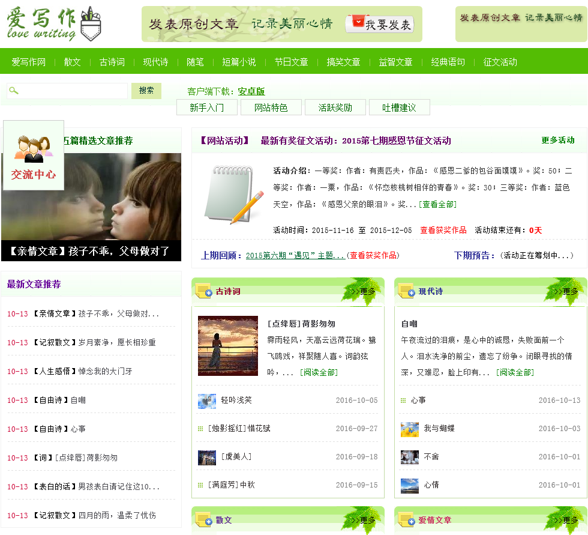Open the 经典语句 nav item

coord(448,62)
